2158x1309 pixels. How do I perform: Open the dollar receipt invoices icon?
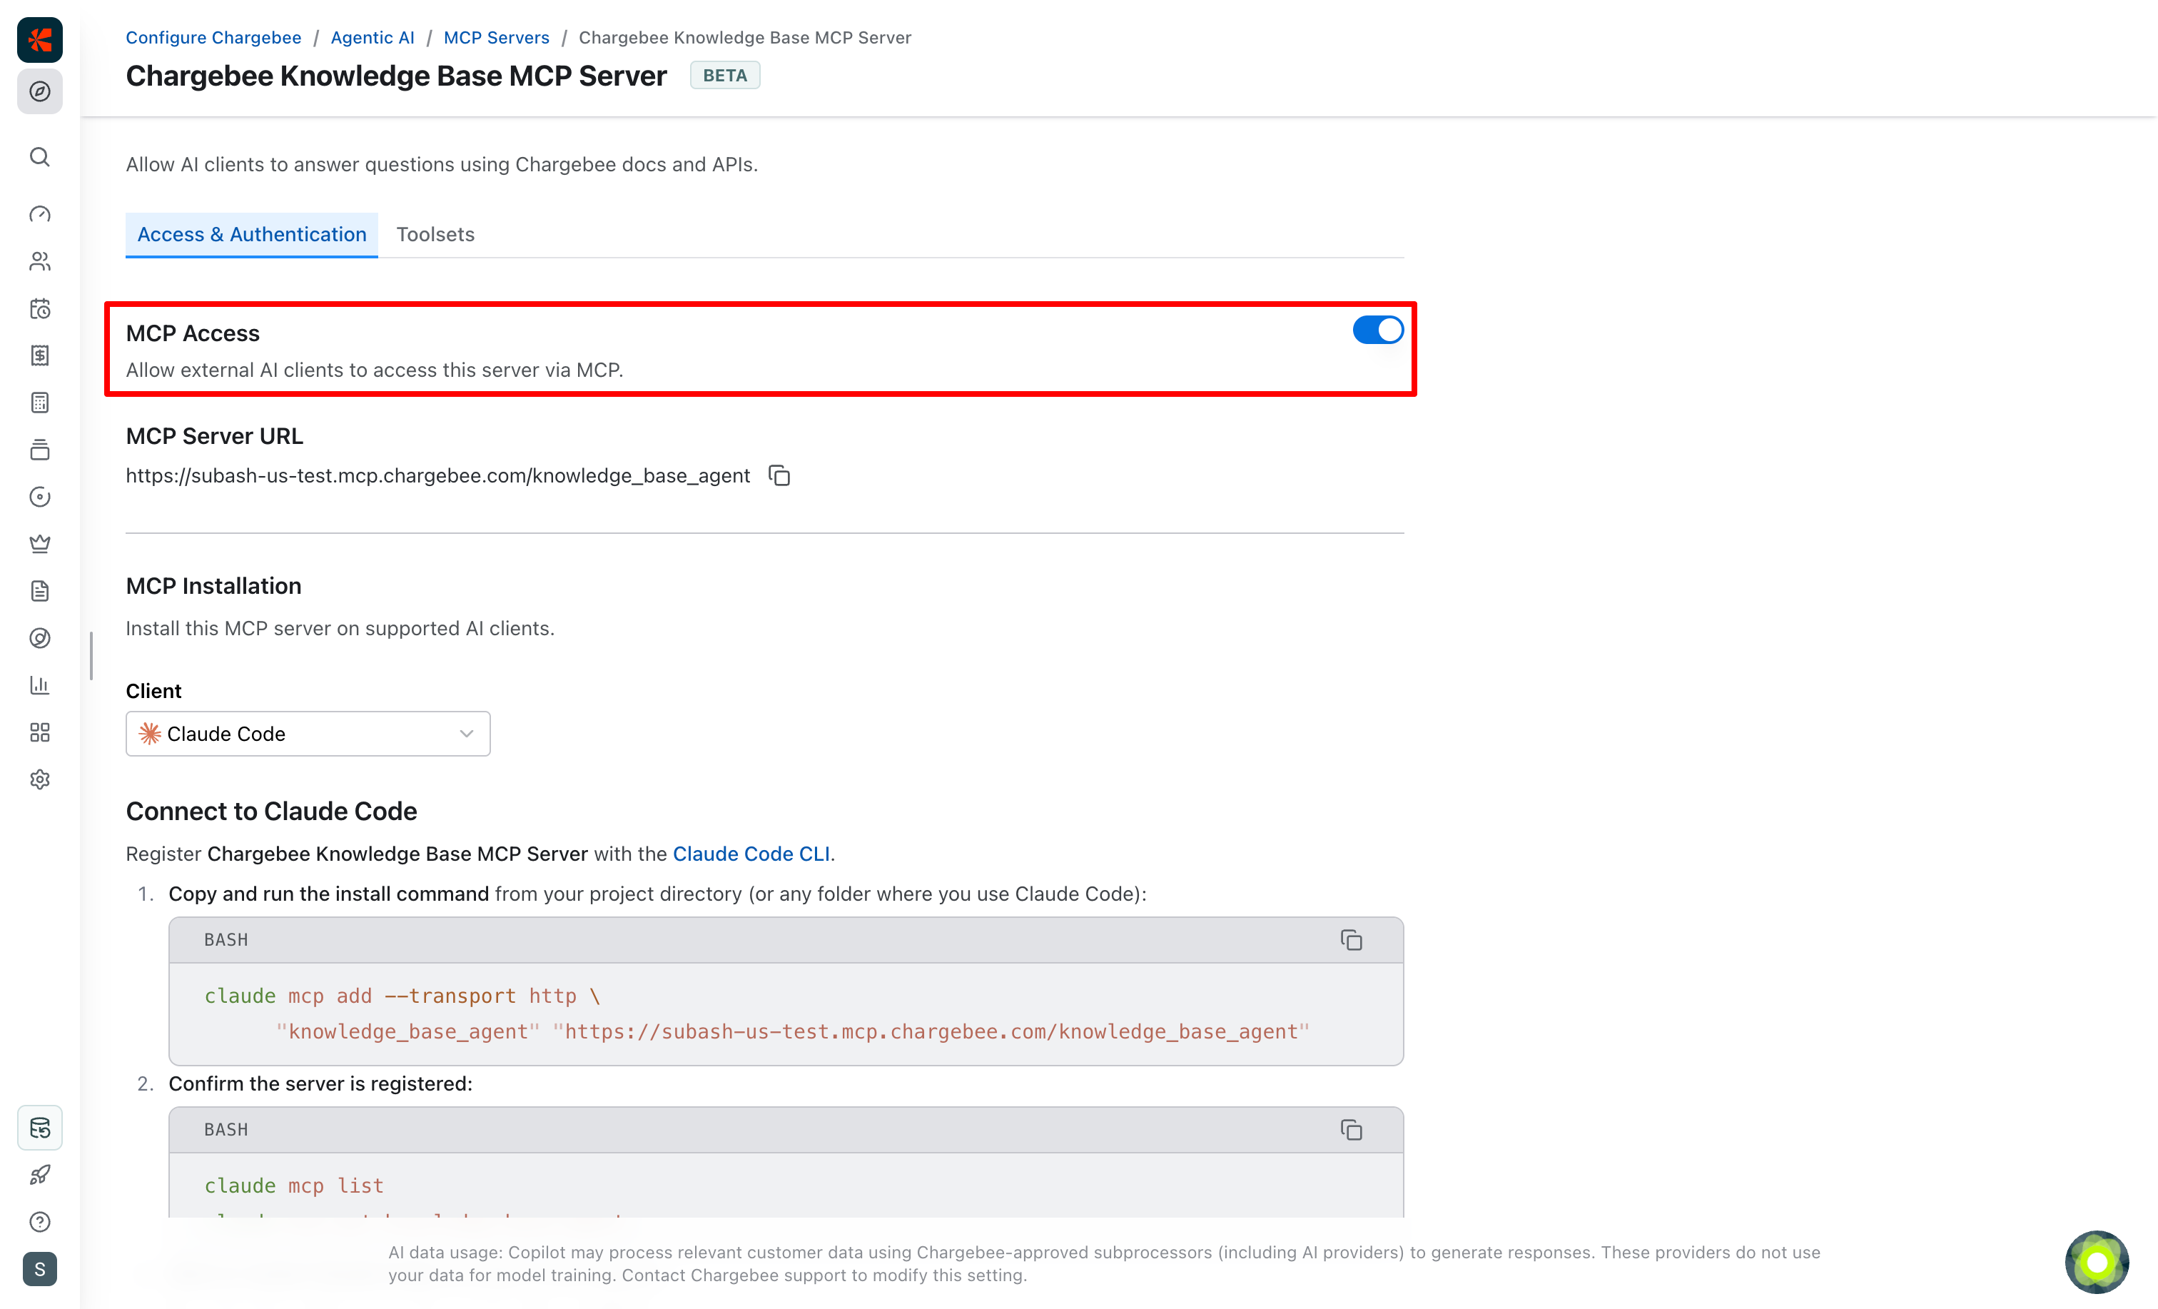click(x=40, y=355)
